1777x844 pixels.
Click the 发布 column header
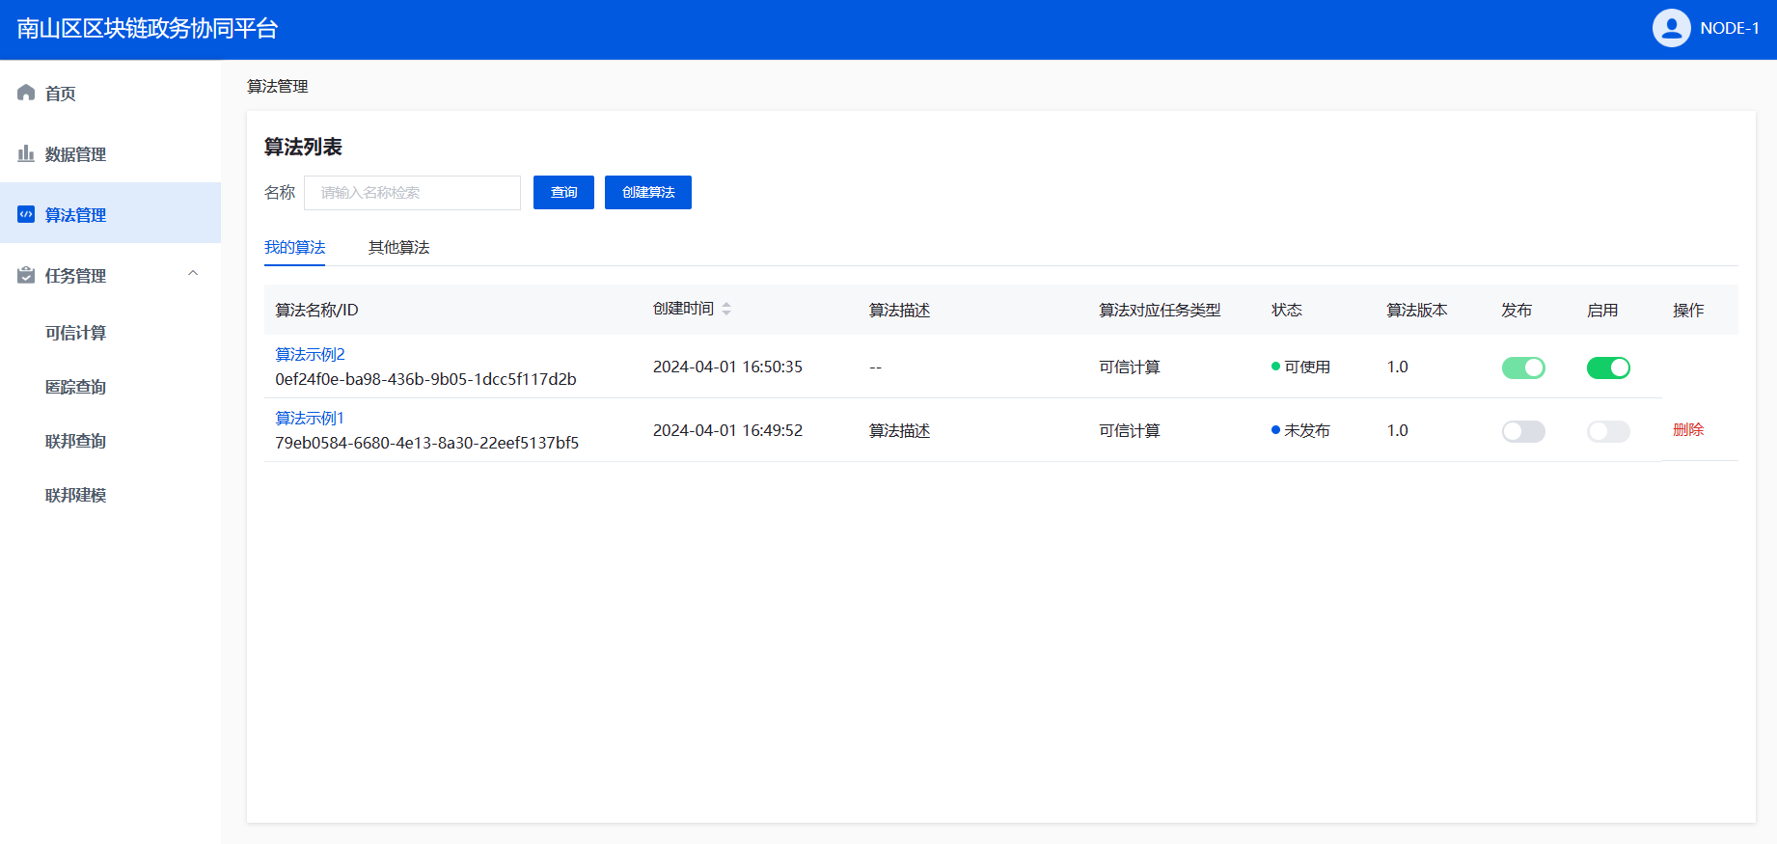pos(1517,310)
